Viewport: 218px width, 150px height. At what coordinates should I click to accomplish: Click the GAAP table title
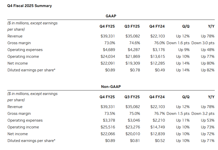(111, 16)
